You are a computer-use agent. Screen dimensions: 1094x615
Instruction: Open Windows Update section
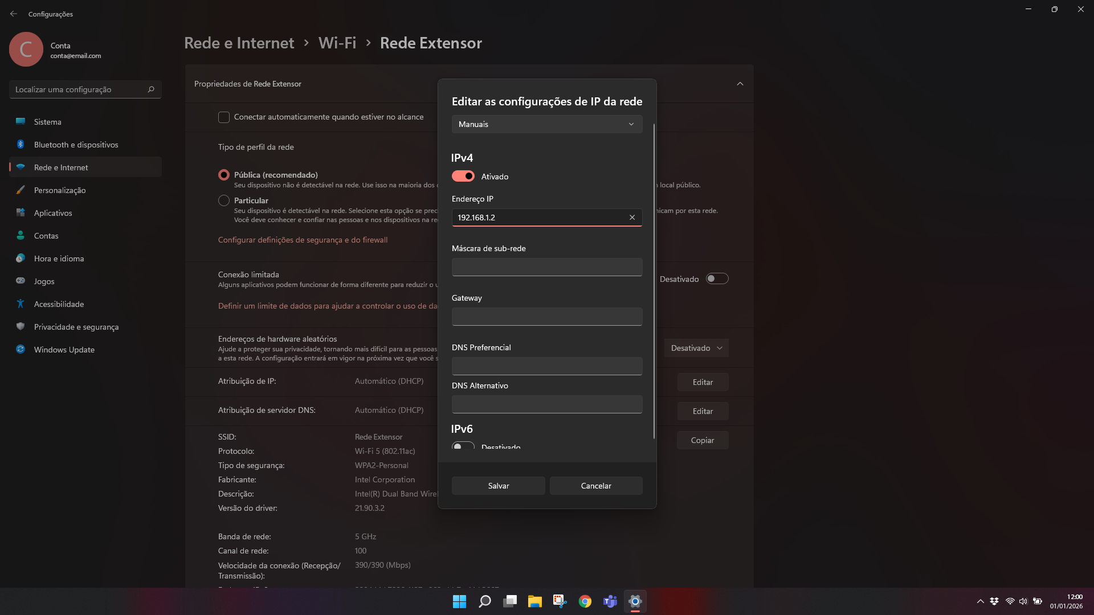point(64,350)
